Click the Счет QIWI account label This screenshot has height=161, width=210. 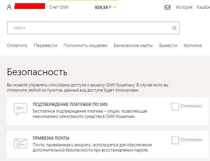[59, 7]
